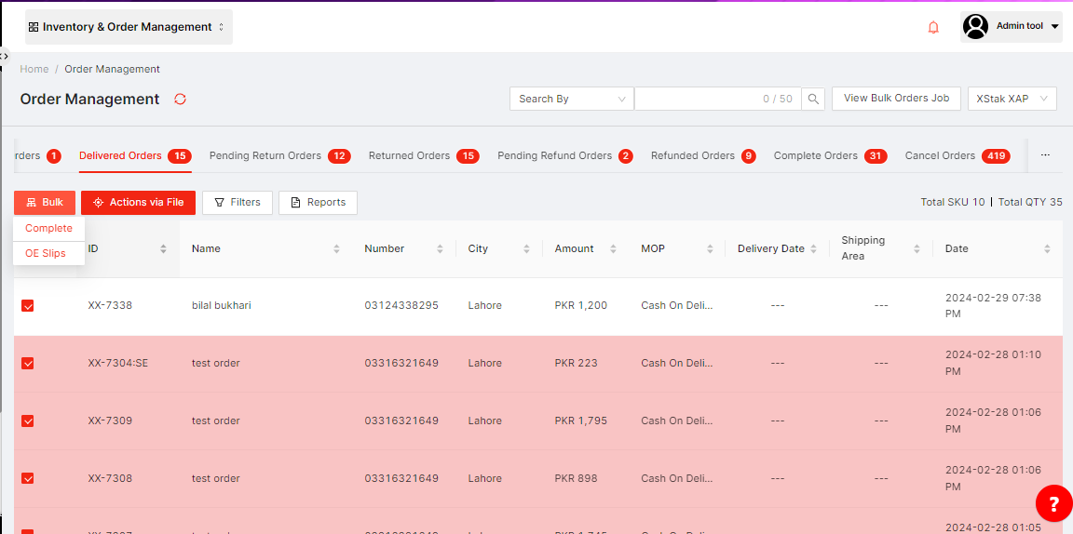Switch to the Pending Return Orders tab

pyautogui.click(x=265, y=155)
